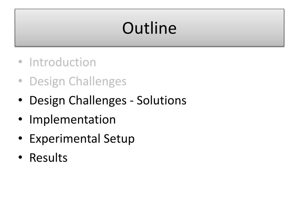
Task: Click the Outline slide title
Action: pos(149,28)
